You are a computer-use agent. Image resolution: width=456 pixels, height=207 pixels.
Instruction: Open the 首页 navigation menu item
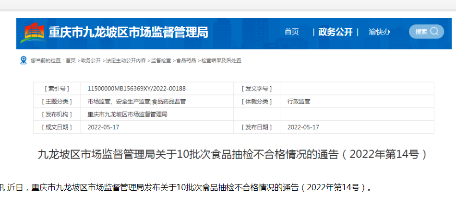tap(291, 32)
